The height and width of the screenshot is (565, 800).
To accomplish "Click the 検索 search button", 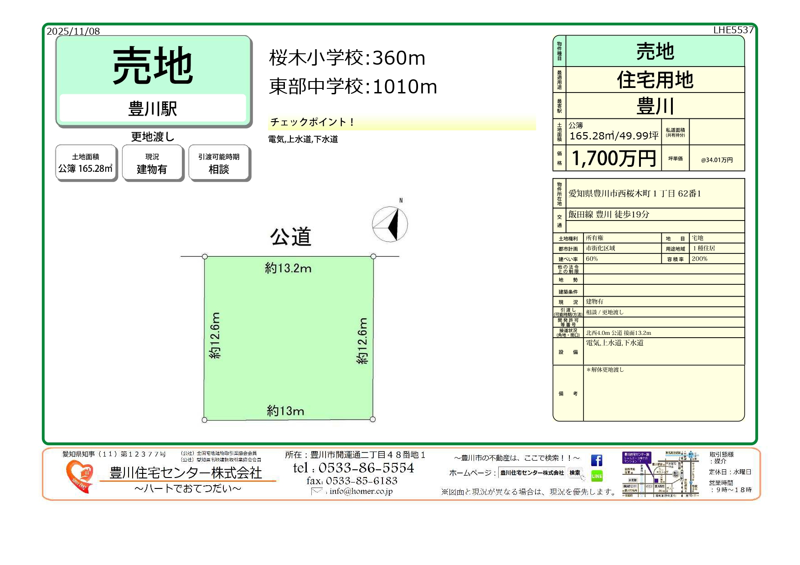I will (574, 473).
